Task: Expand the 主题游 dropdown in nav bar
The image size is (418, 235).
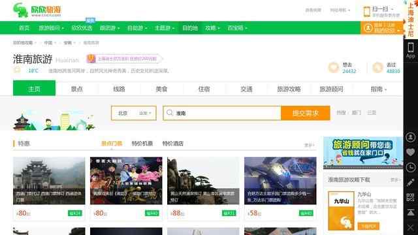Action: point(164,28)
